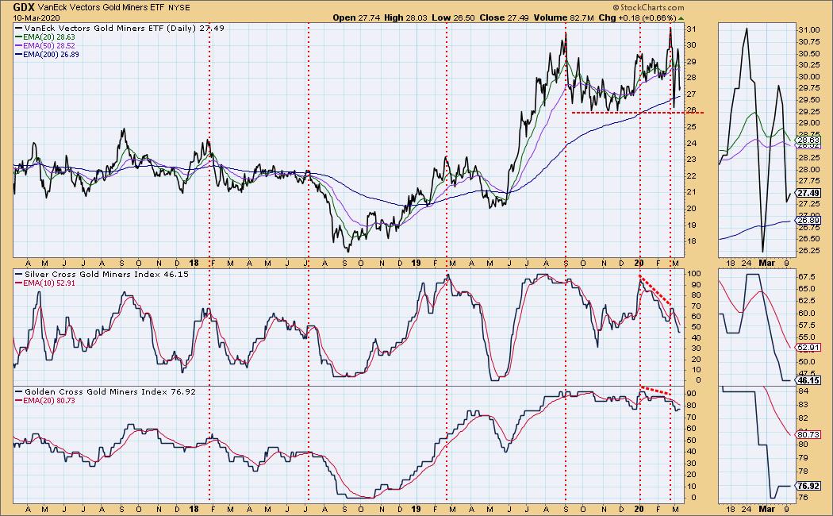Screen dimensions: 833x516
Task: Click the EMA(20) 80.73 legend entry
Action: point(49,401)
